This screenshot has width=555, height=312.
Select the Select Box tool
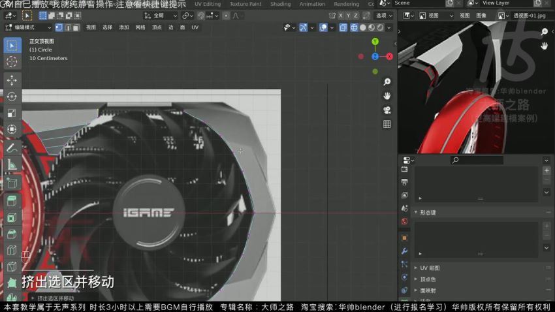(12, 46)
